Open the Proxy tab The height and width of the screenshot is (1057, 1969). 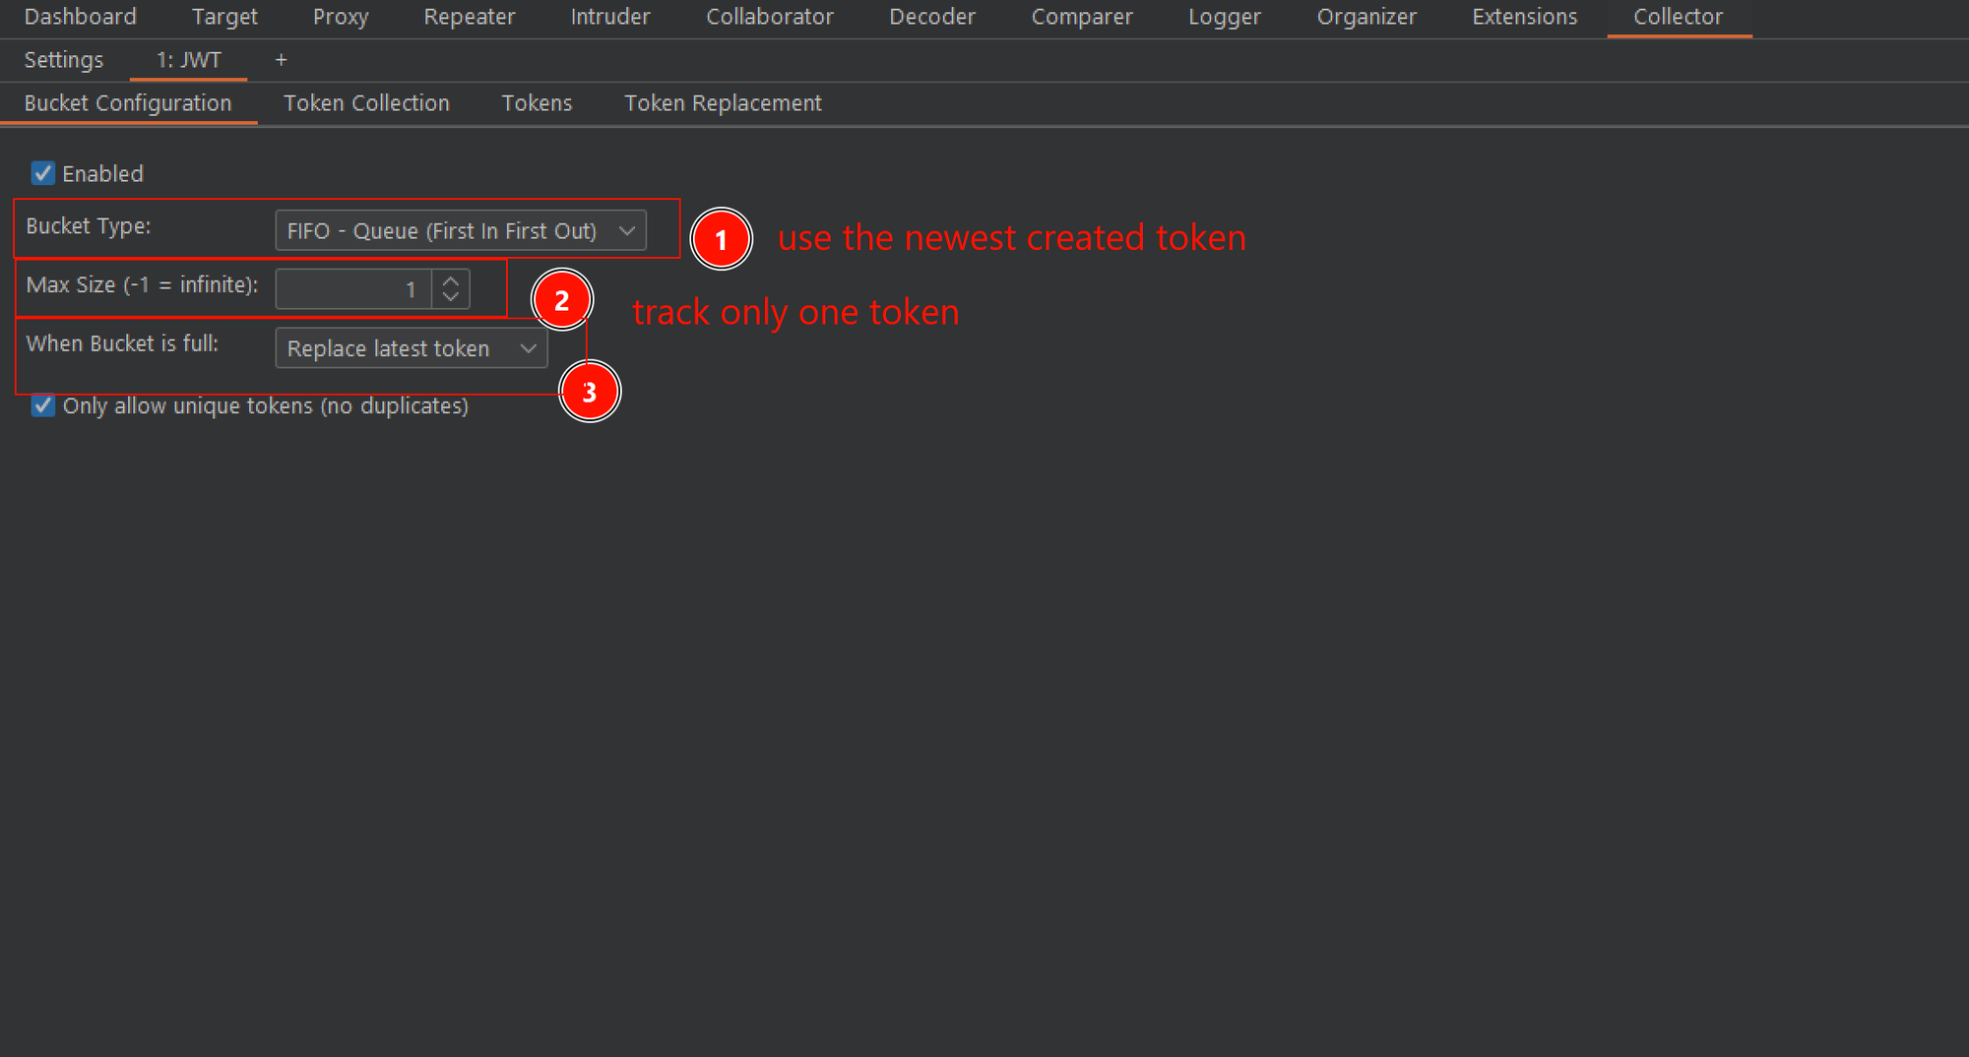point(341,17)
